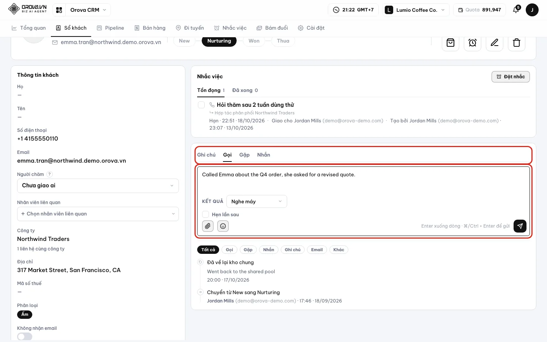
Task: Switch to the Ghi chú tab
Action: point(206,155)
